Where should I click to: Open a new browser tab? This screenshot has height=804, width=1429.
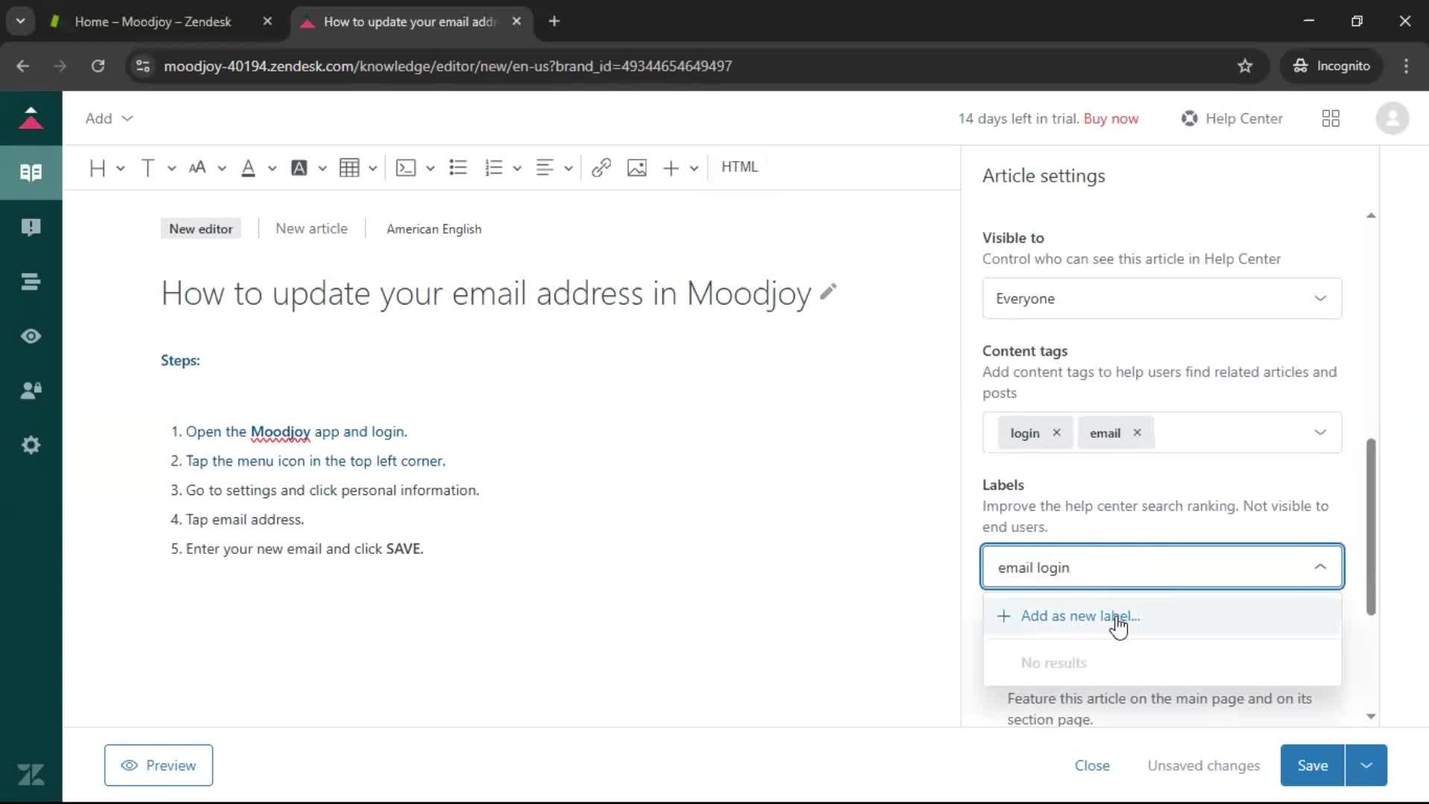(x=554, y=22)
